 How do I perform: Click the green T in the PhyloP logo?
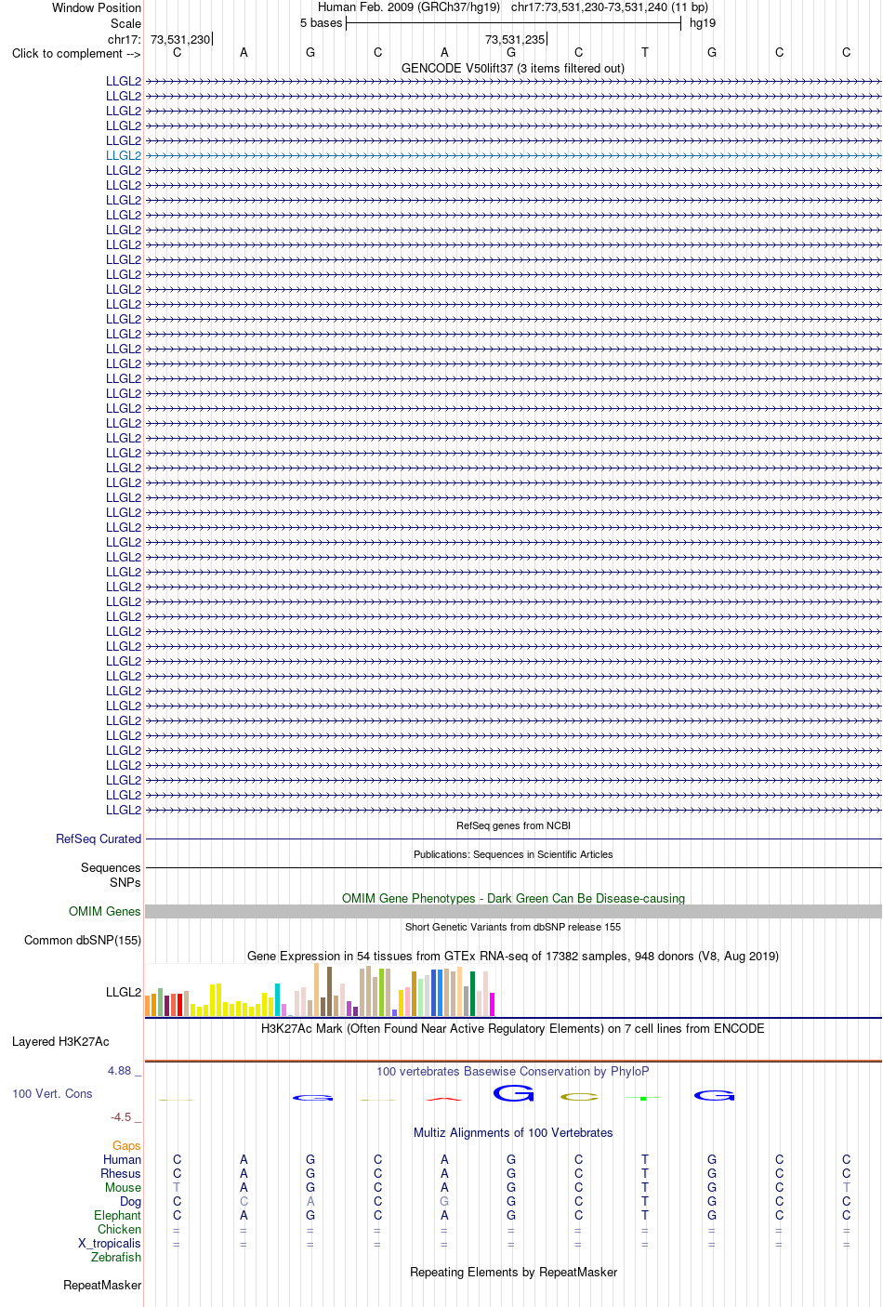tap(643, 1099)
